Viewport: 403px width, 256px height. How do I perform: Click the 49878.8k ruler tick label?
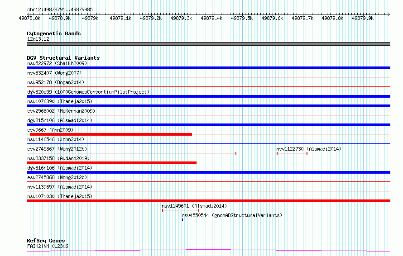point(29,18)
